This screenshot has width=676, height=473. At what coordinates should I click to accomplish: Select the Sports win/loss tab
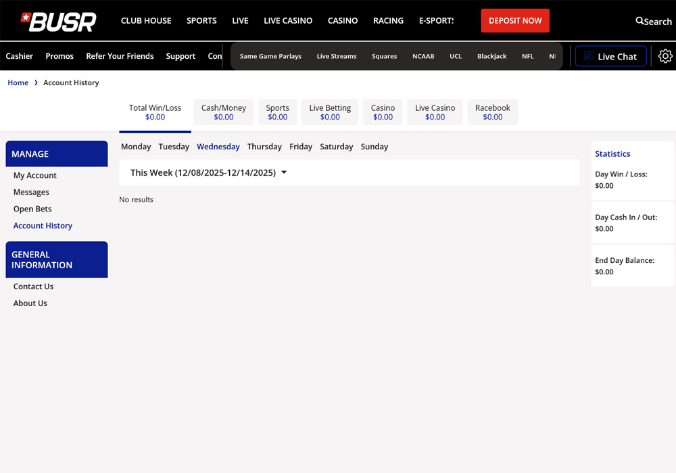(277, 112)
